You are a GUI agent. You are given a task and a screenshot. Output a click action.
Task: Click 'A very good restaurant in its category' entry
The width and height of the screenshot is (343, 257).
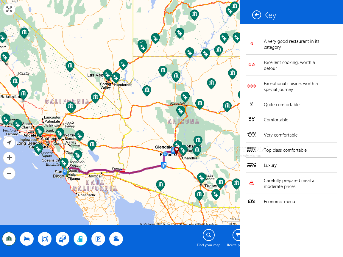(x=291, y=44)
